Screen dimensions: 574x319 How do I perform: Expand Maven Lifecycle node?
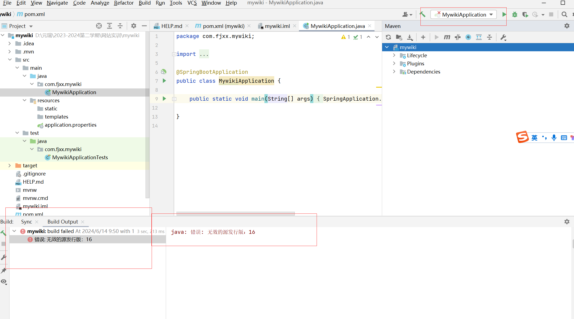click(x=394, y=55)
